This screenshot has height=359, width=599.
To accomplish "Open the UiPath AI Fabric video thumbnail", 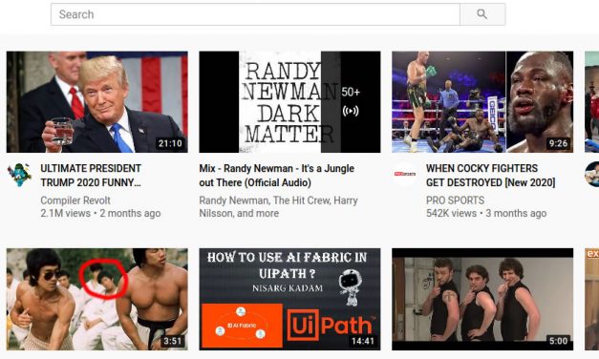I will point(289,299).
